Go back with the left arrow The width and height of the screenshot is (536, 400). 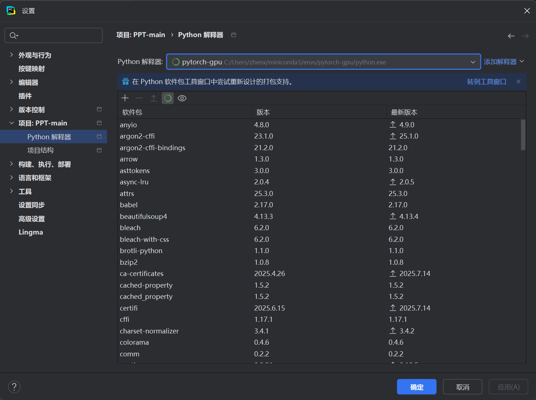tap(511, 36)
